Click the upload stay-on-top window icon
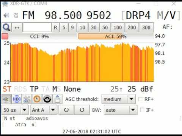 (57, 99)
